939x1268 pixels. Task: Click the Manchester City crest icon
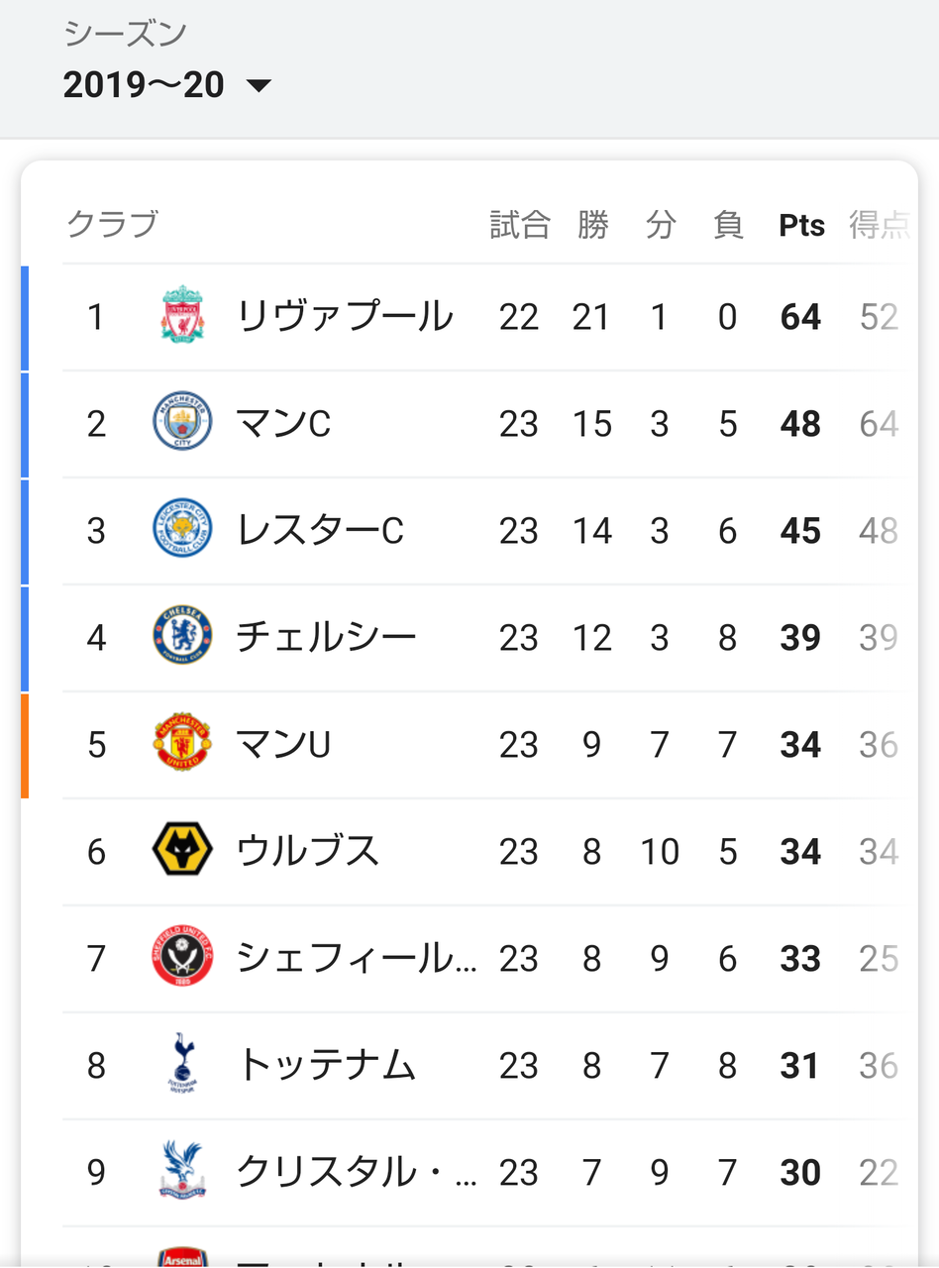pos(182,423)
